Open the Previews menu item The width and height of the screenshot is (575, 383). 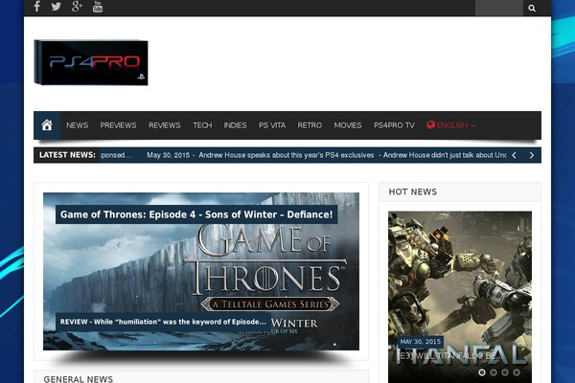(x=118, y=125)
